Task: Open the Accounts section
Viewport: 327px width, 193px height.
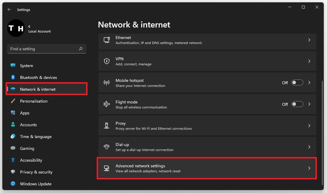Action: click(28, 125)
